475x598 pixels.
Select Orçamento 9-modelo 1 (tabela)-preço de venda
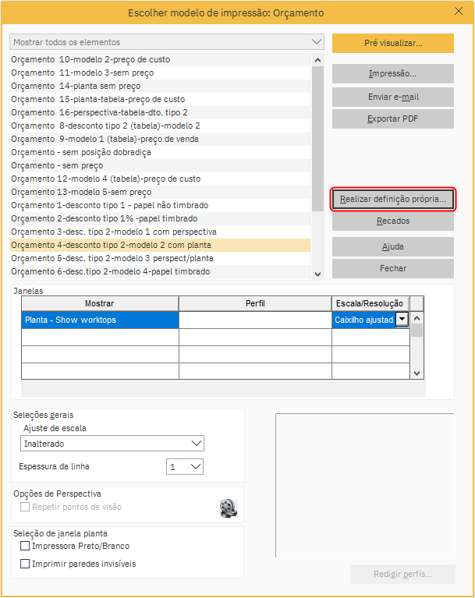(160, 140)
